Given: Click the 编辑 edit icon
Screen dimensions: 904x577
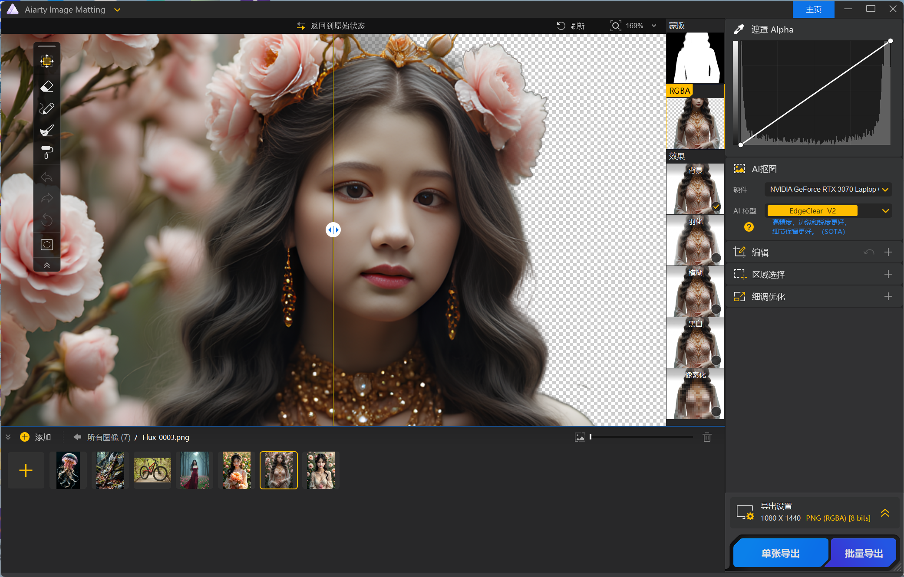Looking at the screenshot, I should tap(739, 252).
